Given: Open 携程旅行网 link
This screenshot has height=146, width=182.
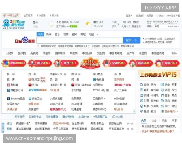Looking at the screenshot, I should [15, 90].
